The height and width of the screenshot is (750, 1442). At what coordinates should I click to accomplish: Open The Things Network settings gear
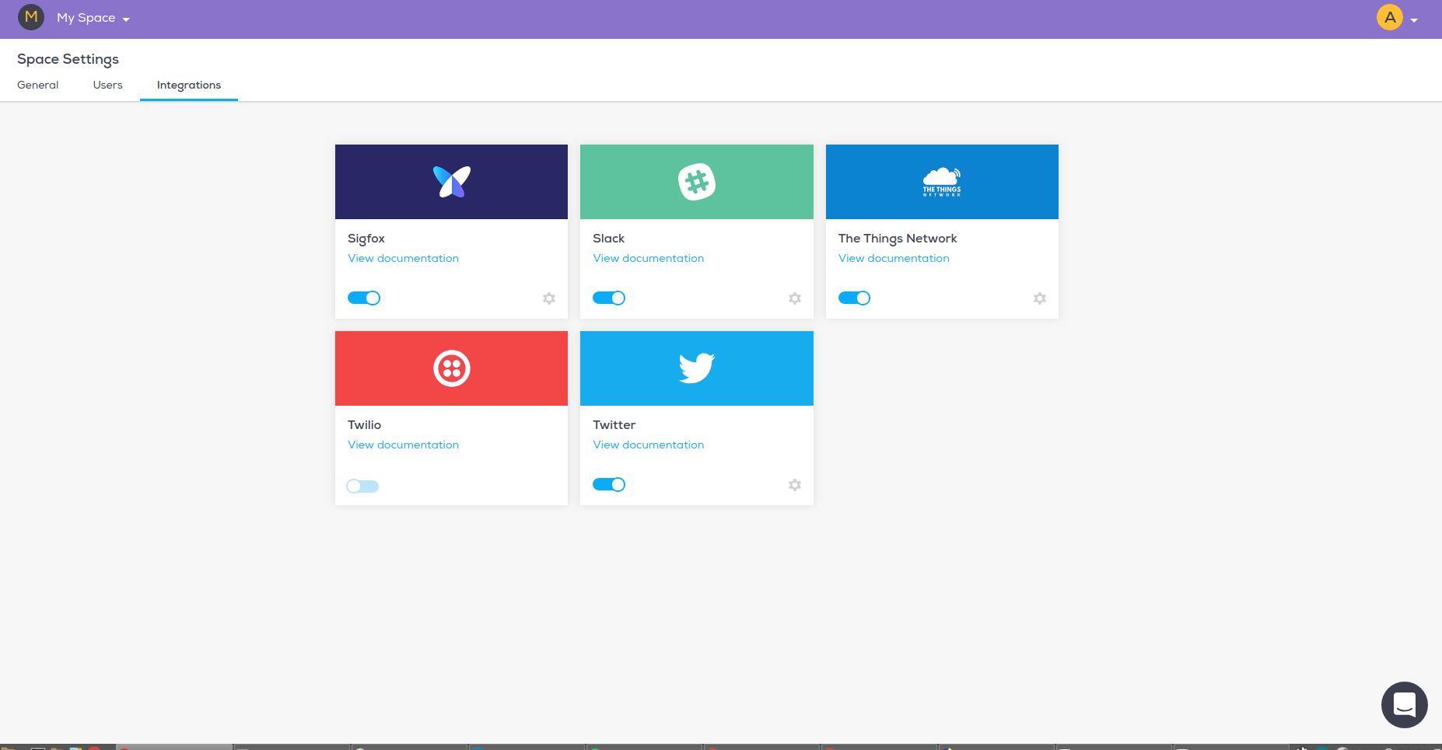tap(1040, 298)
